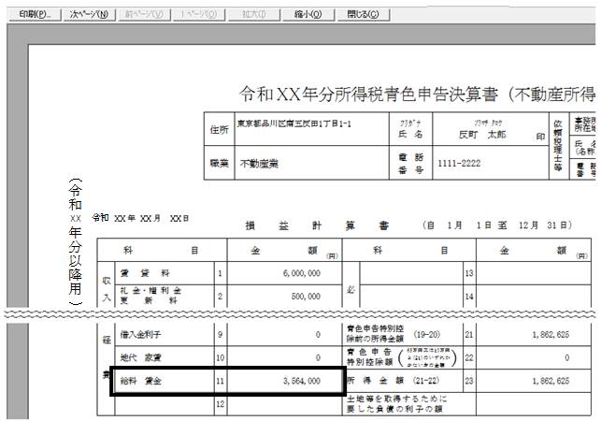Screen dimensions: 601x421
Task: Click the phone number 1111-2222 cell
Action: 490,163
